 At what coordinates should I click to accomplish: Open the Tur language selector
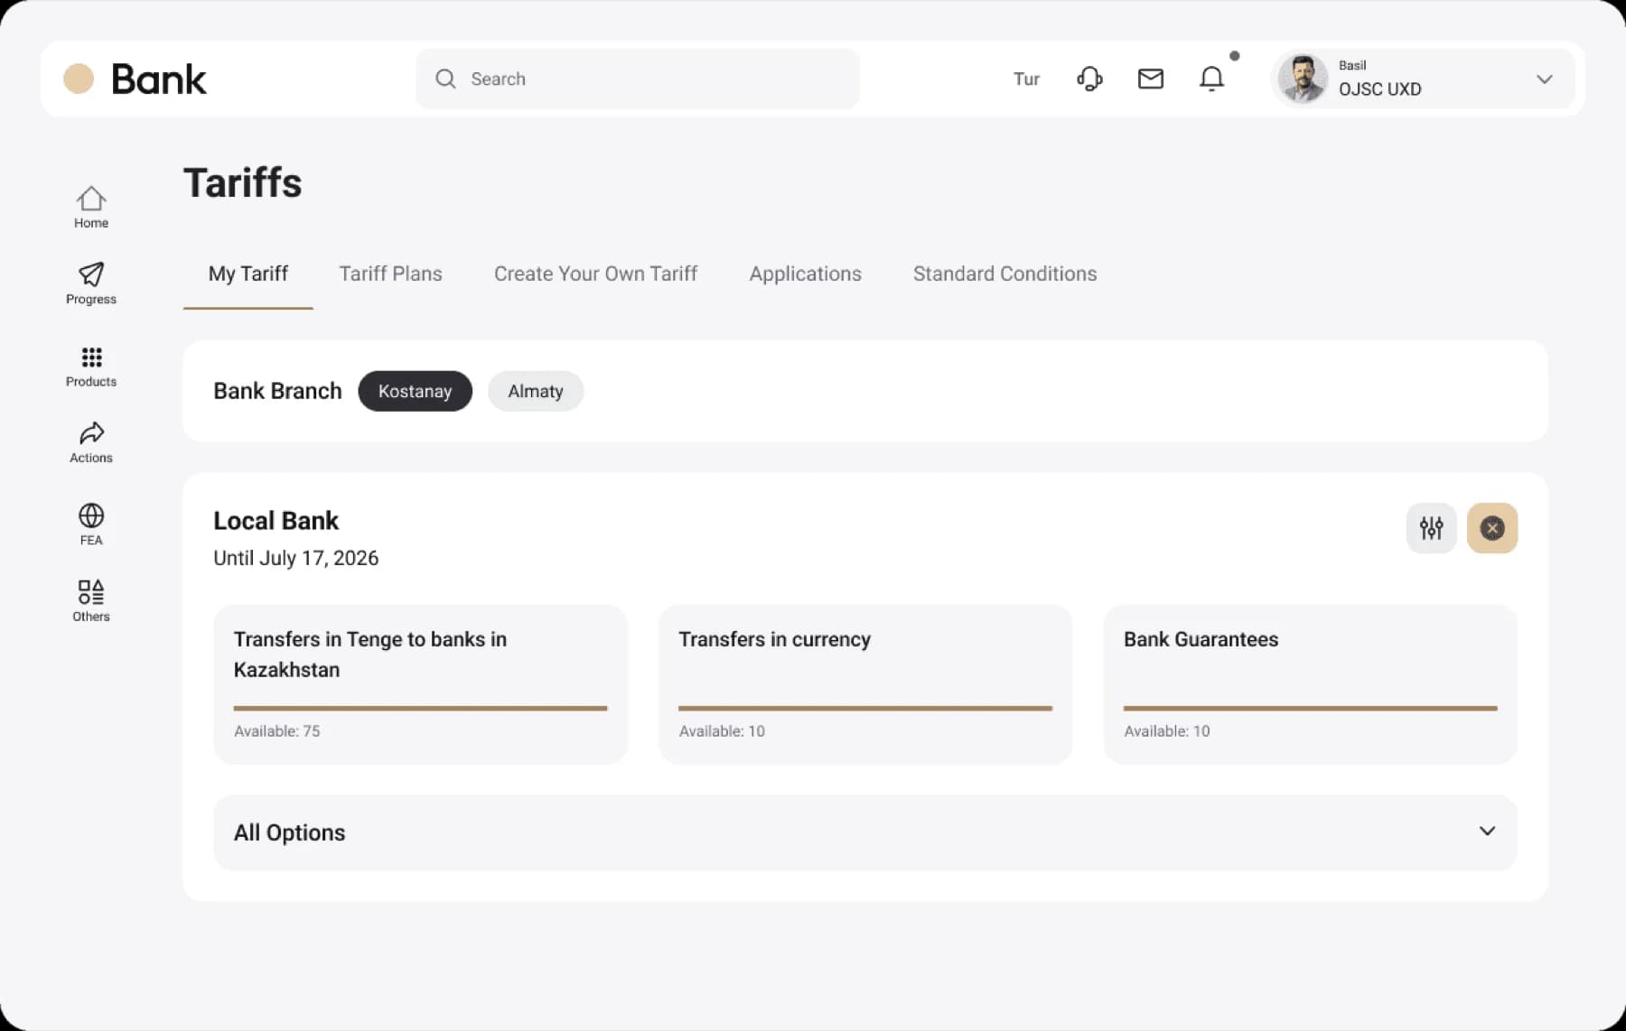(1026, 79)
